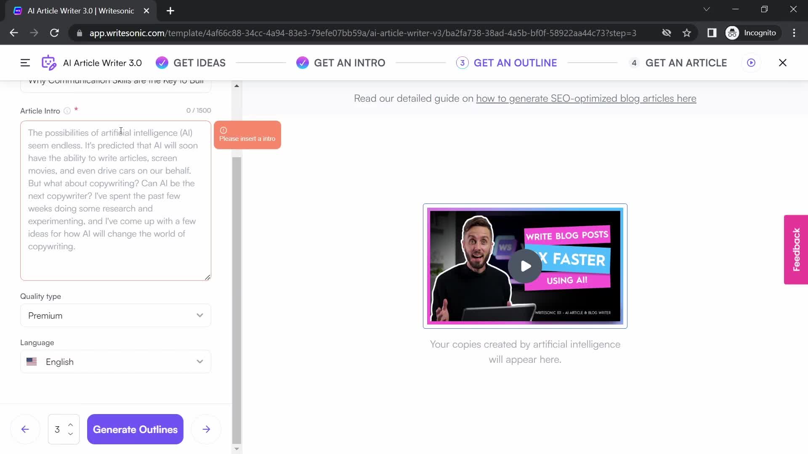Click the GET AN OUTLINE step icon

[462, 63]
